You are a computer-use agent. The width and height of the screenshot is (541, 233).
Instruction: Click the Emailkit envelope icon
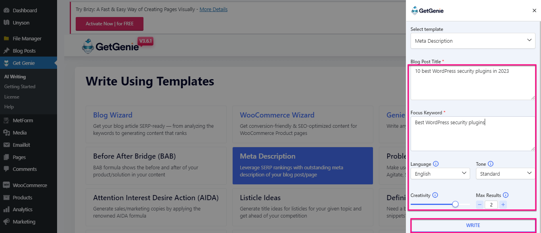(6, 145)
